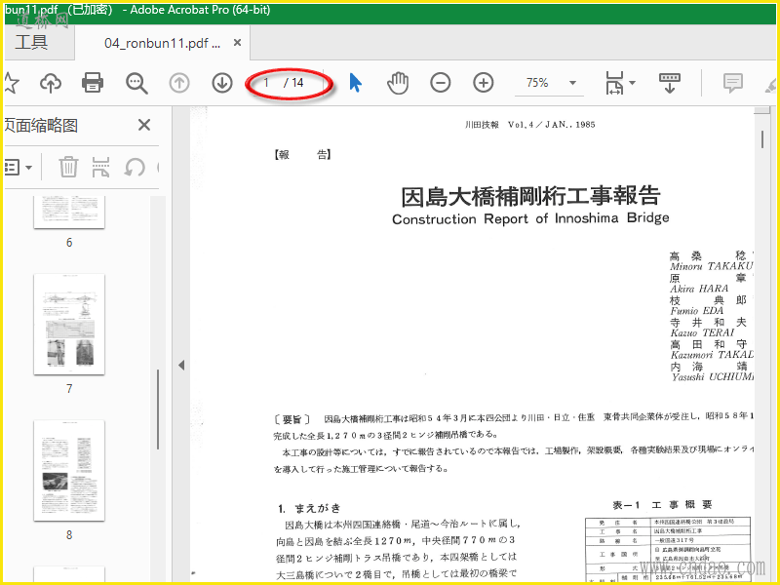Screen dimensions: 780x585
Task: Zoom out with minus icon
Action: tap(441, 83)
